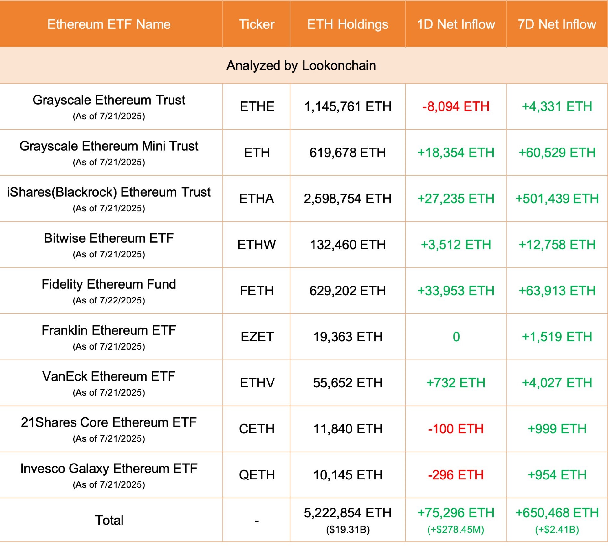This screenshot has width=608, height=549.
Task: Select the ETHV ticker cell
Action: 257,383
